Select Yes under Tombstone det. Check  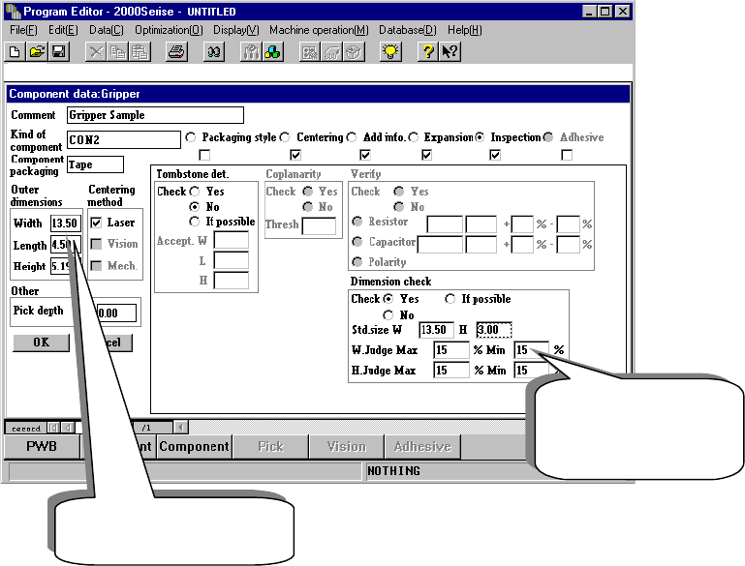(x=196, y=192)
